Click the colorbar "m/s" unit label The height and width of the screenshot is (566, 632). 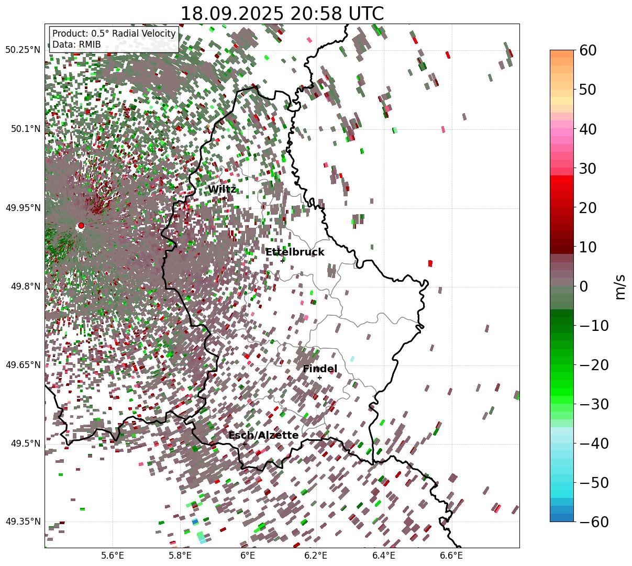coord(620,286)
